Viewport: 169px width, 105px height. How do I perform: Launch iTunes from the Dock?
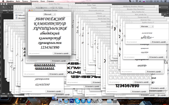pyautogui.click(x=83, y=101)
